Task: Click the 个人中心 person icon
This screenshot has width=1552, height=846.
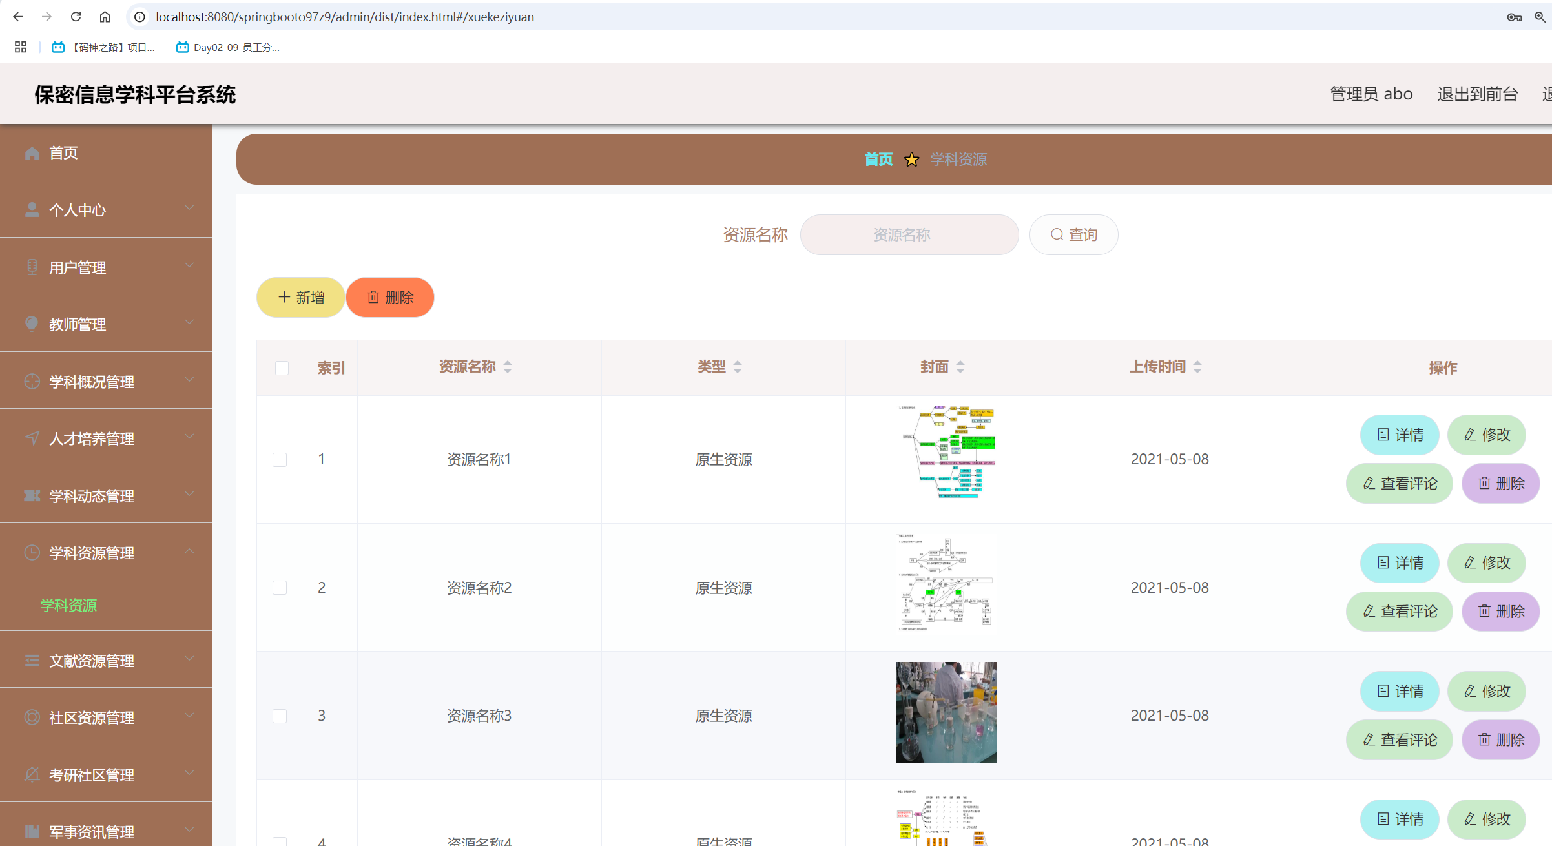Action: tap(32, 208)
